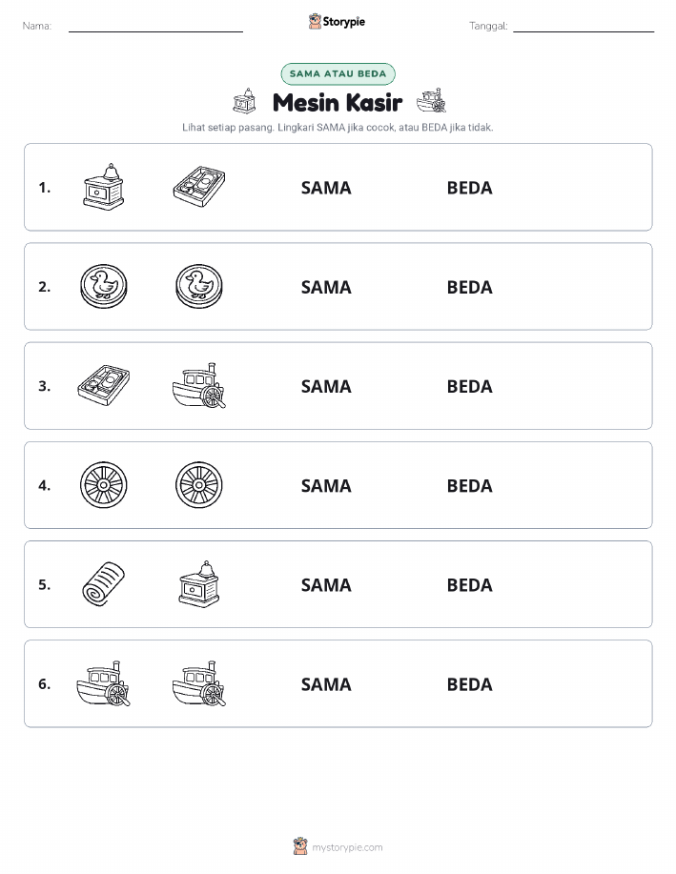Click the first wagon wheel in row 4
The width and height of the screenshot is (676, 874).
click(x=104, y=485)
